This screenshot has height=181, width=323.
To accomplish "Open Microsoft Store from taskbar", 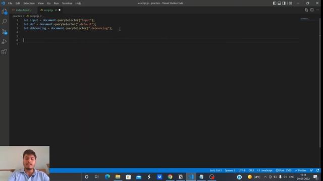I will point(128,176).
